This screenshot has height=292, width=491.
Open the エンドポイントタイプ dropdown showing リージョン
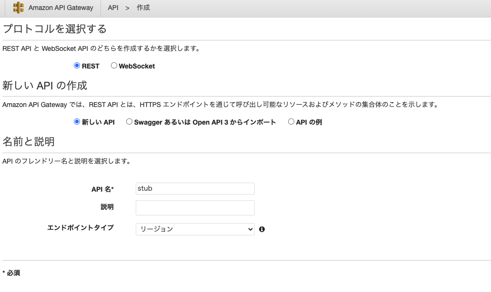click(x=195, y=229)
